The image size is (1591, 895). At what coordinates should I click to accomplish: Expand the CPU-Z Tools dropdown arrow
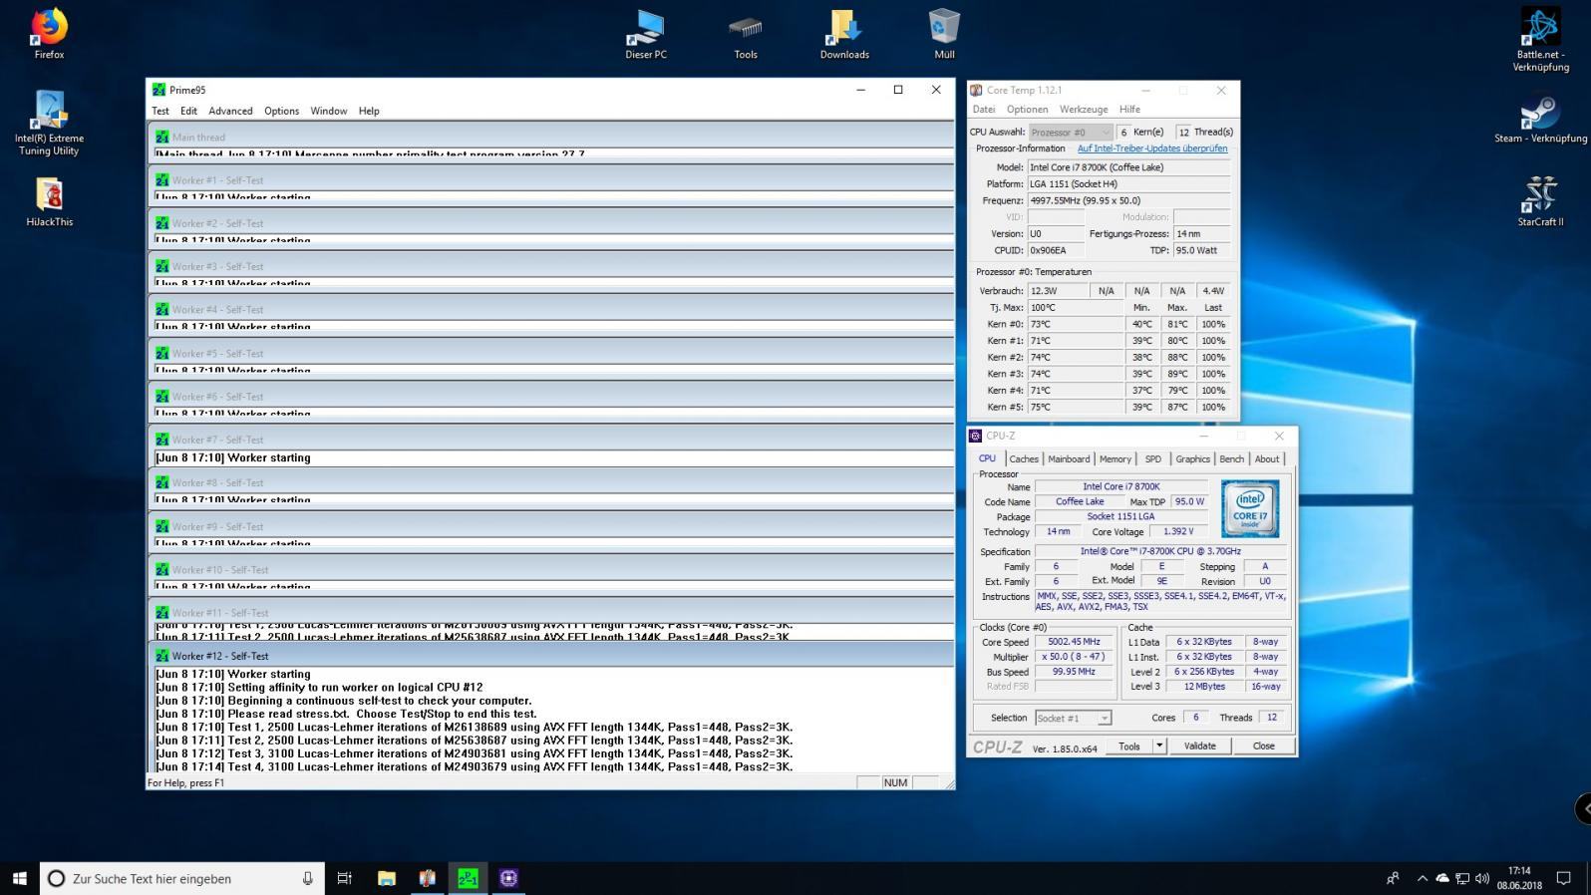click(x=1159, y=746)
